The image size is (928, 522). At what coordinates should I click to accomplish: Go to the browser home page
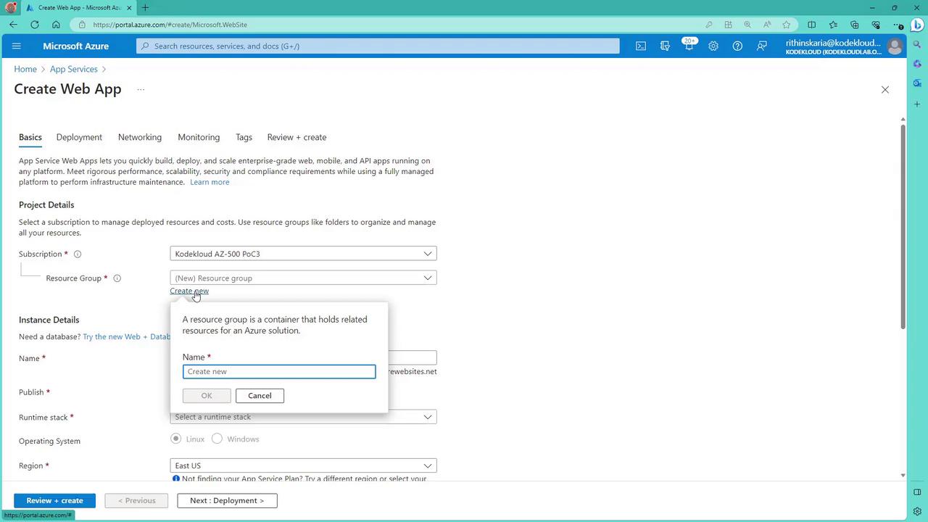pyautogui.click(x=56, y=25)
